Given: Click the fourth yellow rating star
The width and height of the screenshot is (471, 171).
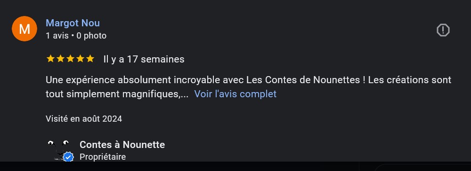Looking at the screenshot, I should 80,59.
